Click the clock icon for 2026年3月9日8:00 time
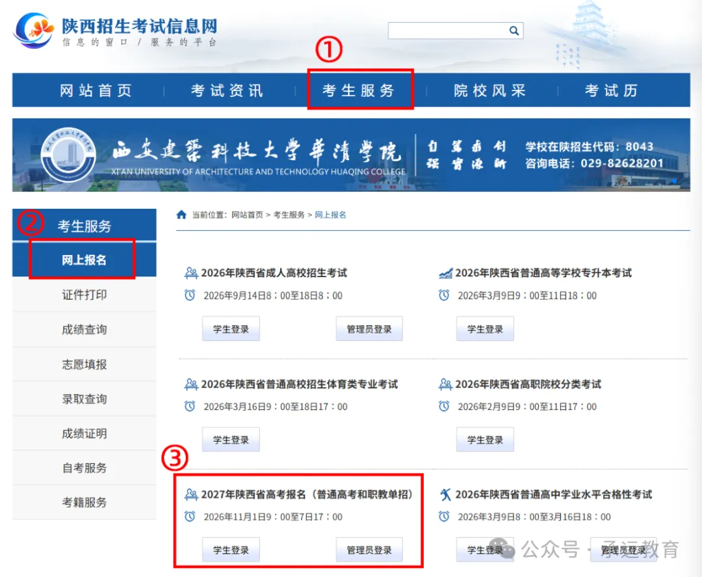 [444, 517]
